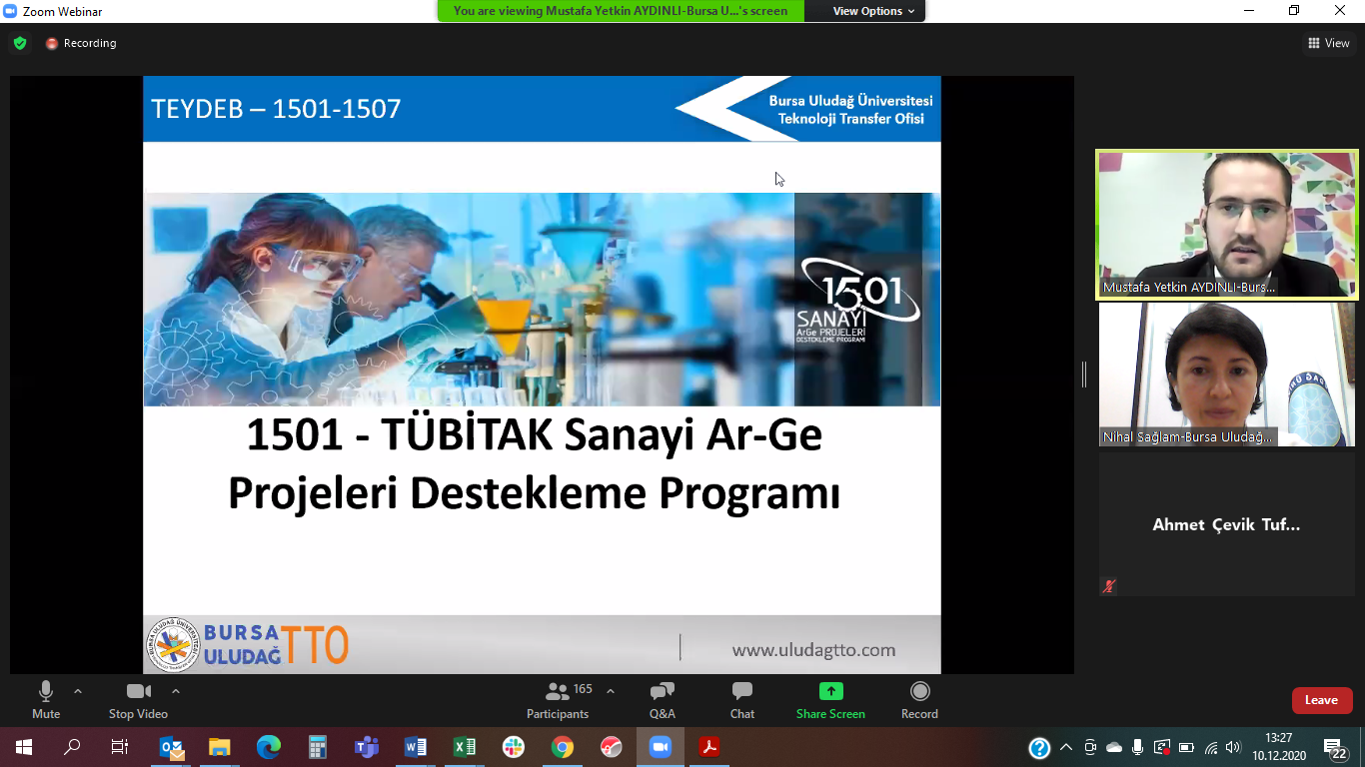Viewport: 1365px width, 767px height.
Task: Open Adobe Acrobat from the taskbar
Action: (x=709, y=747)
